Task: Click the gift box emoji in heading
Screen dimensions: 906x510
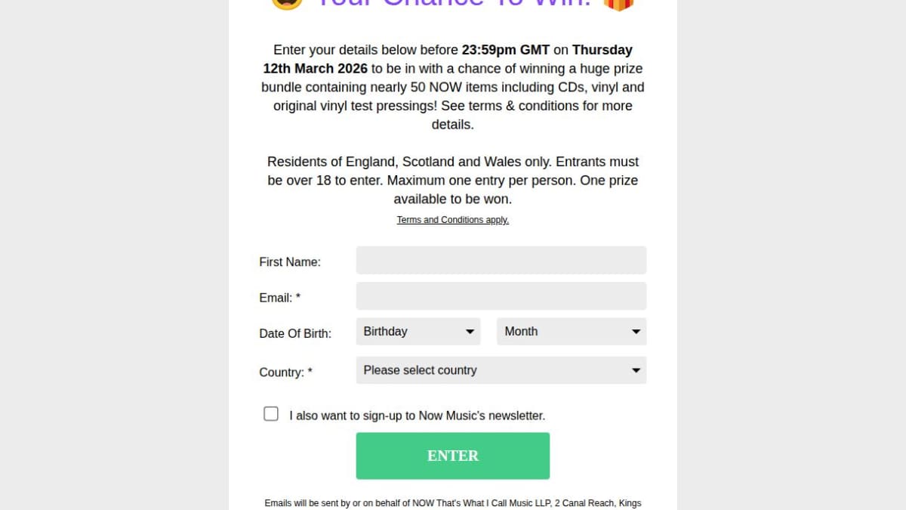Action: click(x=618, y=3)
